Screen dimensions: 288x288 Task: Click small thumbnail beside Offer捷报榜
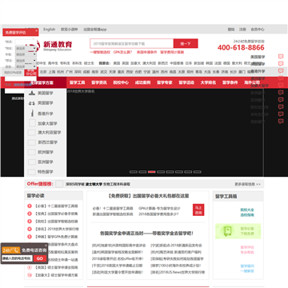pos(59,184)
